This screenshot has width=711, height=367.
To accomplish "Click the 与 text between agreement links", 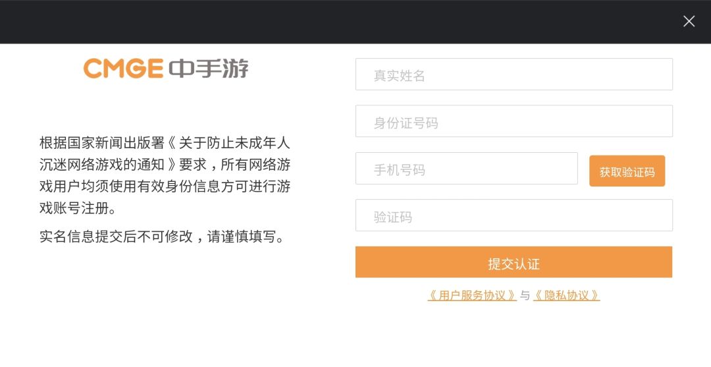I will point(525,296).
